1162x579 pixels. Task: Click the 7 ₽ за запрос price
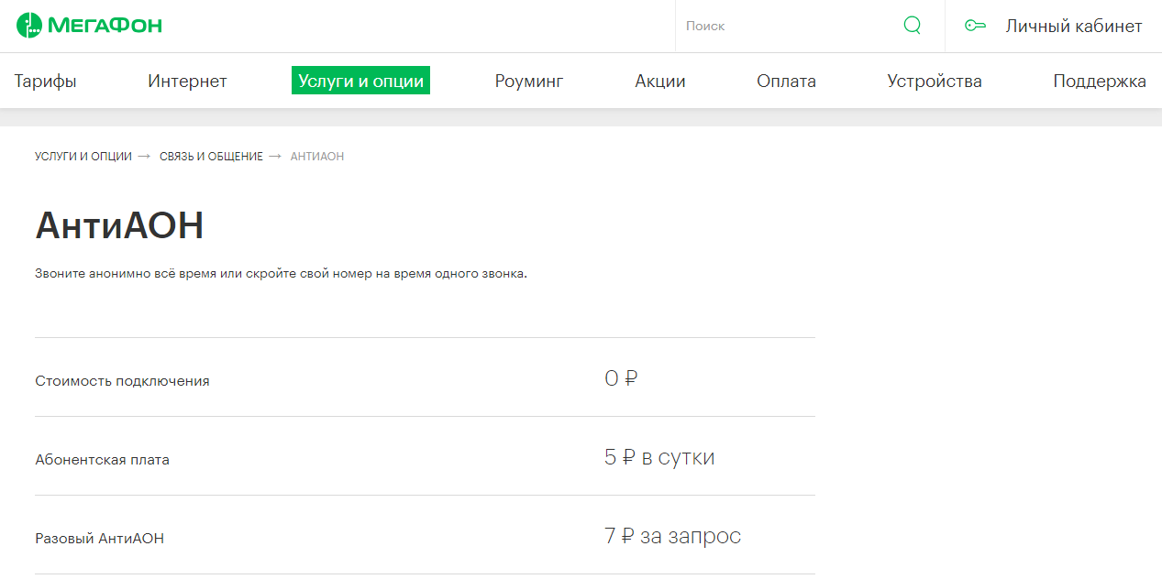(x=672, y=536)
